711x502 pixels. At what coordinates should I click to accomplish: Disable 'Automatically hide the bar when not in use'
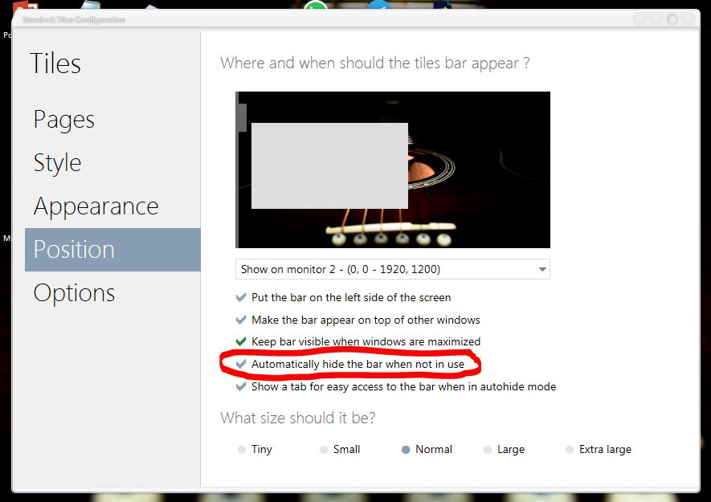point(241,364)
